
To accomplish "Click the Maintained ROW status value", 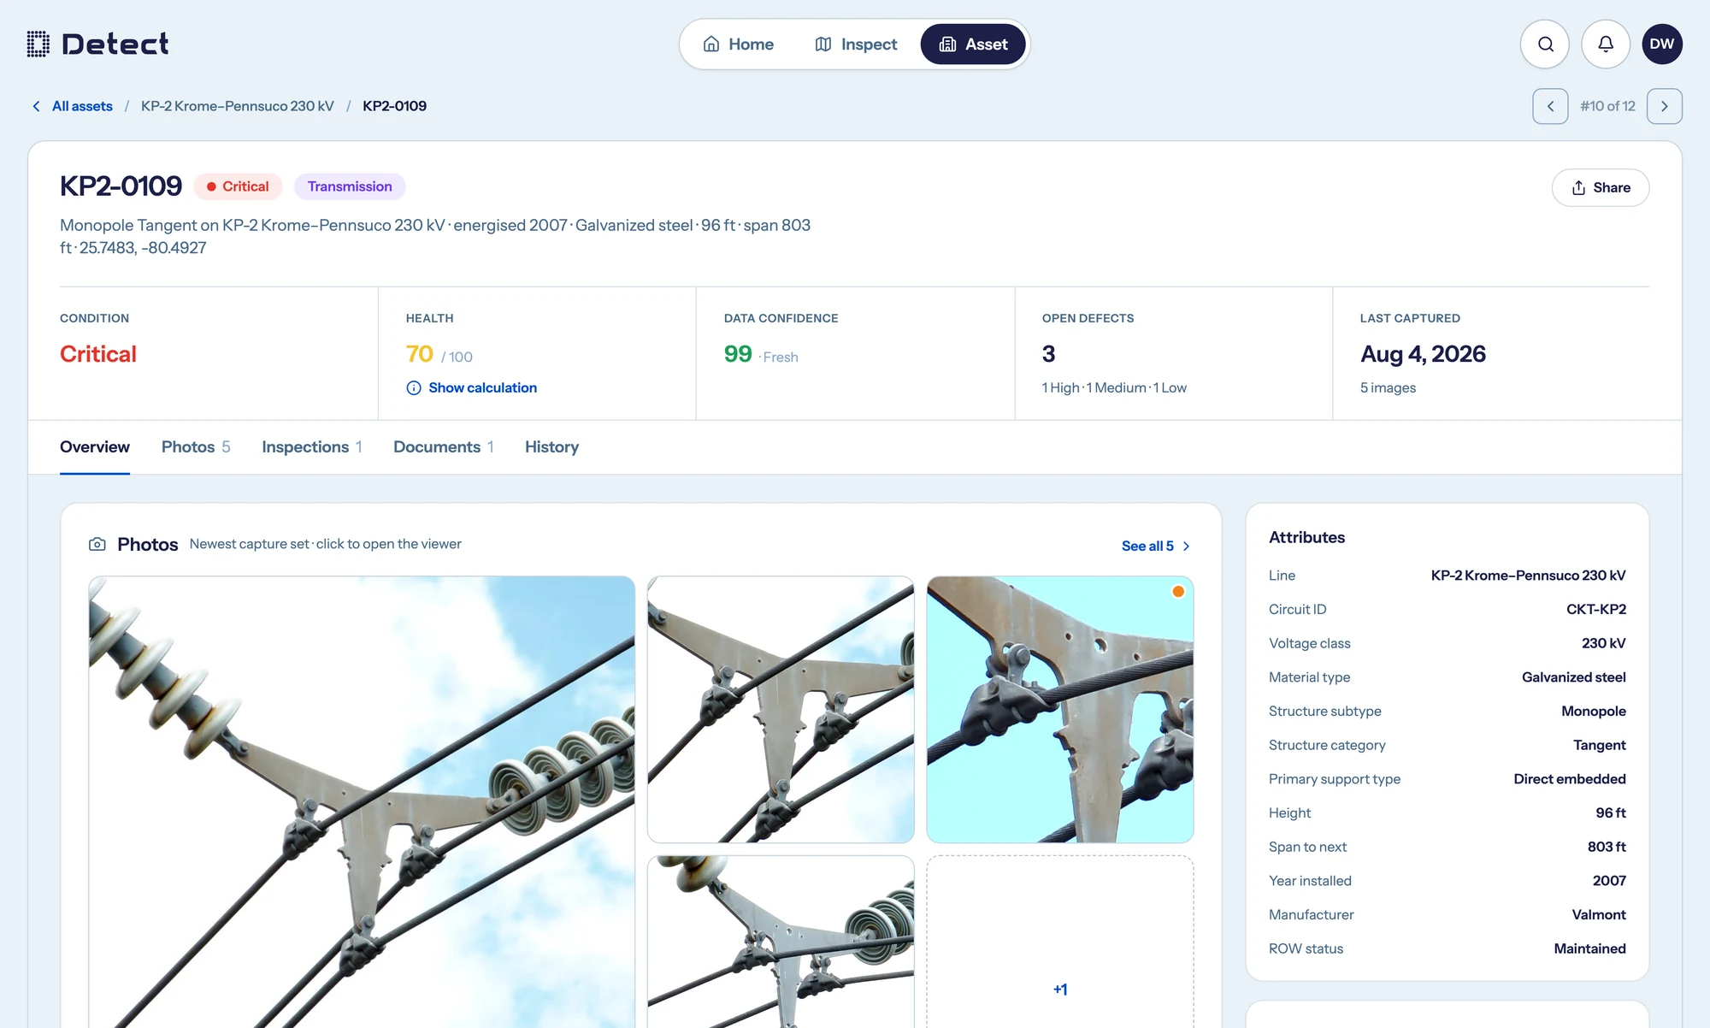I will click(1589, 948).
